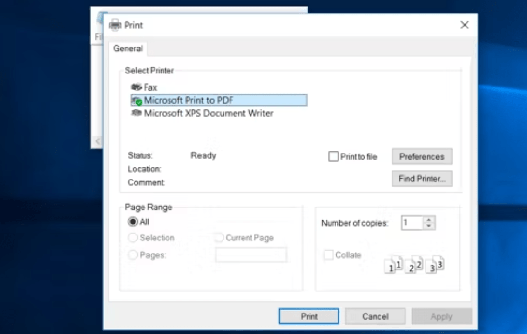The width and height of the screenshot is (527, 334).
Task: Open printer Preferences
Action: (x=422, y=157)
